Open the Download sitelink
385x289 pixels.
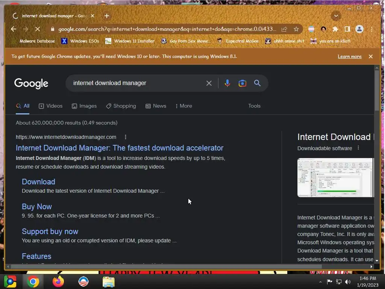39,182
